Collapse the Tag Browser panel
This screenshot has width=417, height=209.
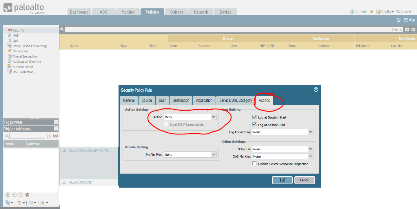pyautogui.click(x=56, y=122)
